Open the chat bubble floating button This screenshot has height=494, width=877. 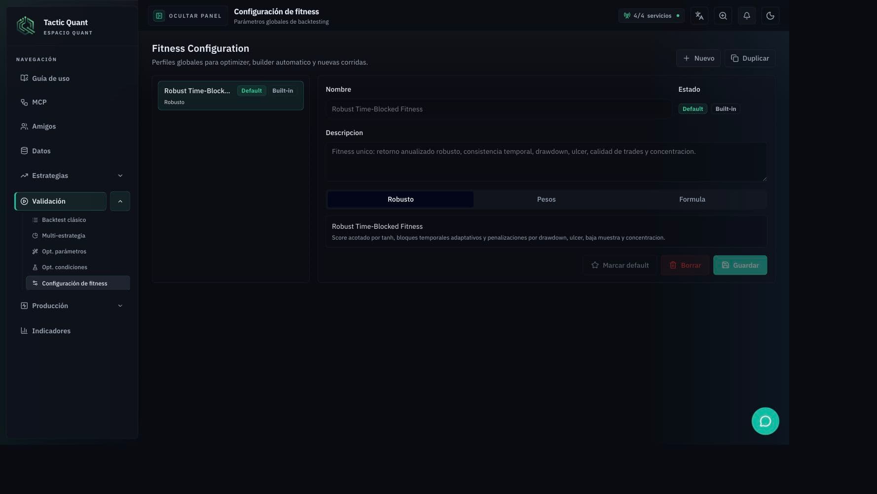(x=765, y=421)
